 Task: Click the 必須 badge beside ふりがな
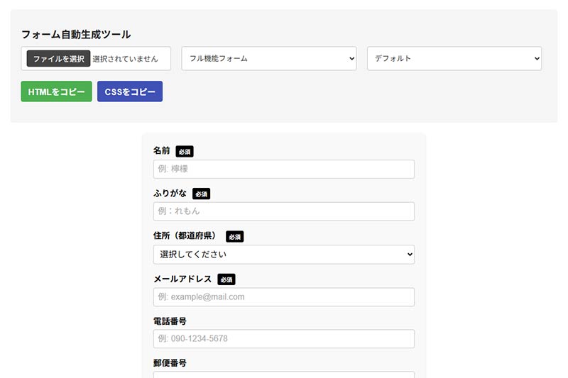tap(201, 194)
